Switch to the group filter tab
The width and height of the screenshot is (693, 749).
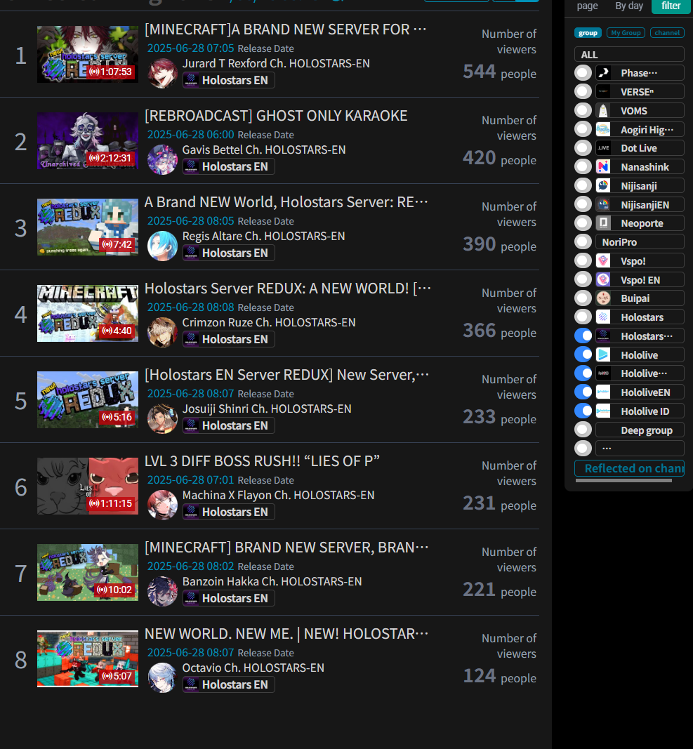click(x=588, y=33)
